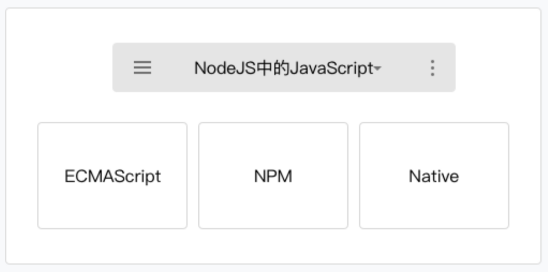The height and width of the screenshot is (272, 548).
Task: Show the navigation drawer via three-line icon
Action: (142, 68)
